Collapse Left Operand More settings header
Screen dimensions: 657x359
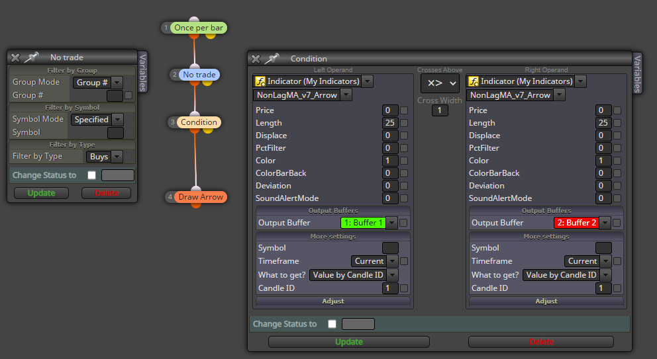333,237
